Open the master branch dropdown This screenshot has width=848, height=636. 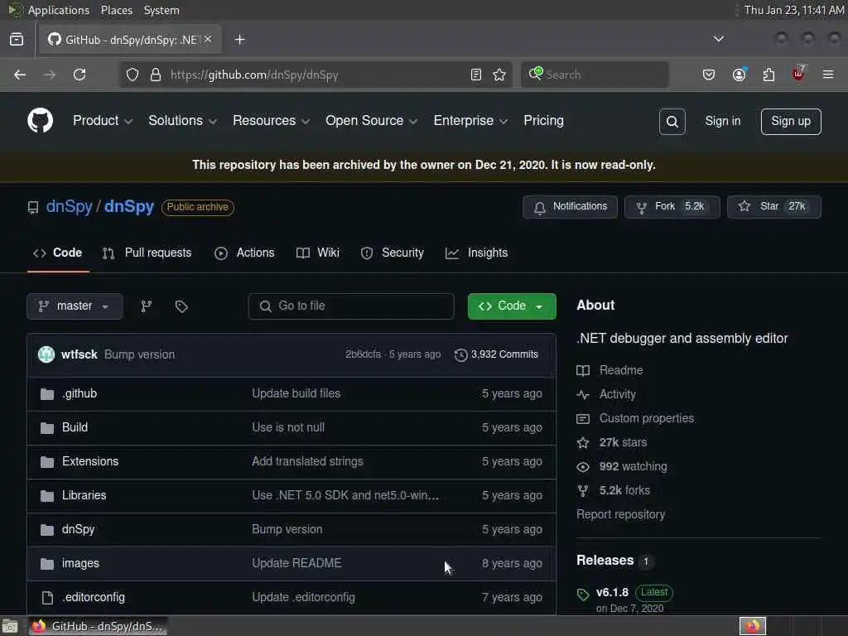tap(75, 306)
